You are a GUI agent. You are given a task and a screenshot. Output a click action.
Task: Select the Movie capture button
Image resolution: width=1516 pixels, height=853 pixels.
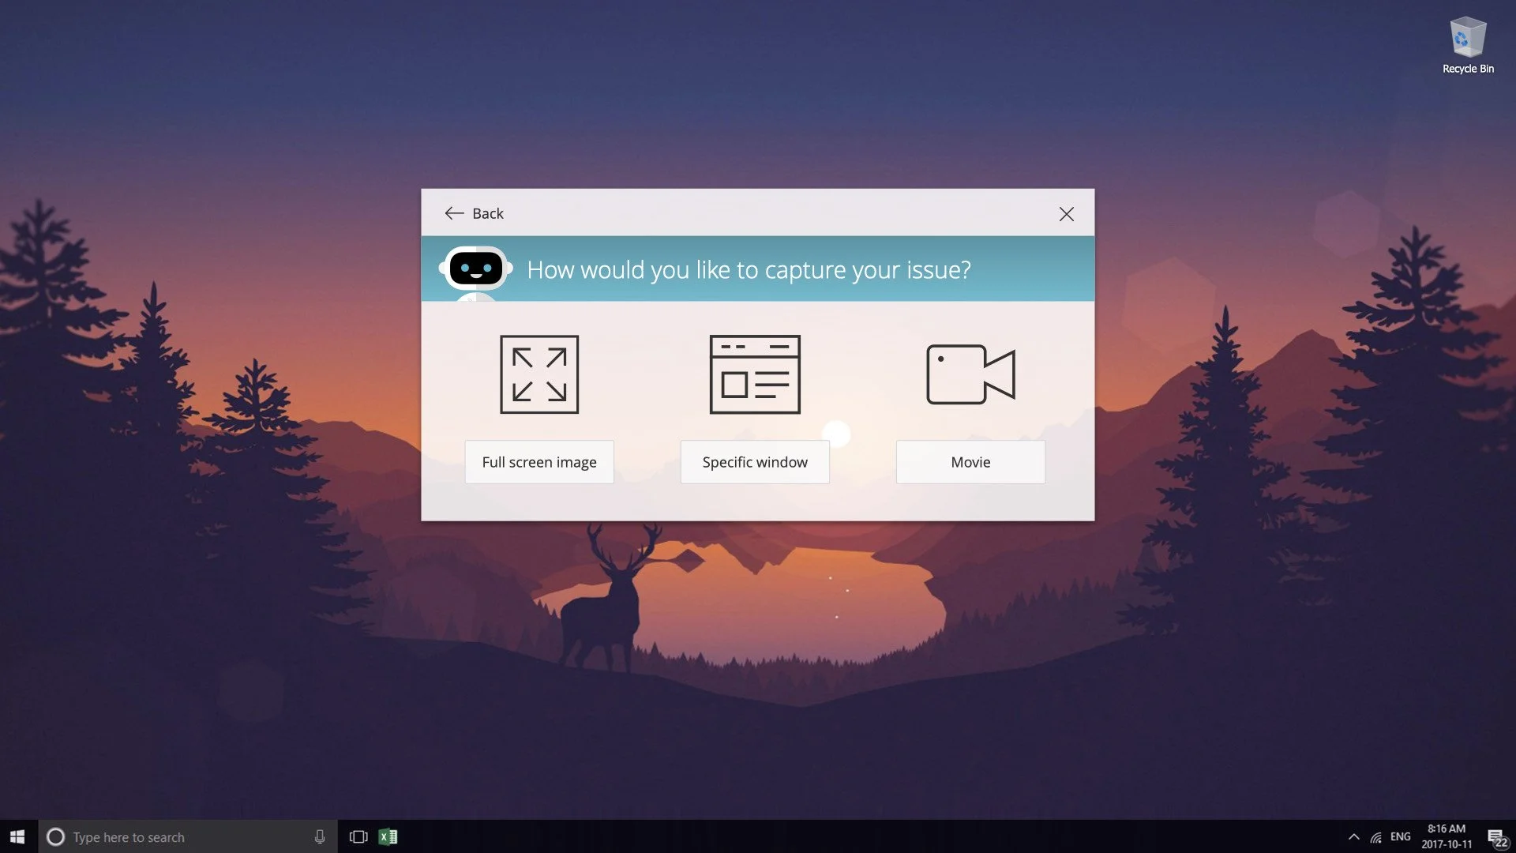click(970, 462)
